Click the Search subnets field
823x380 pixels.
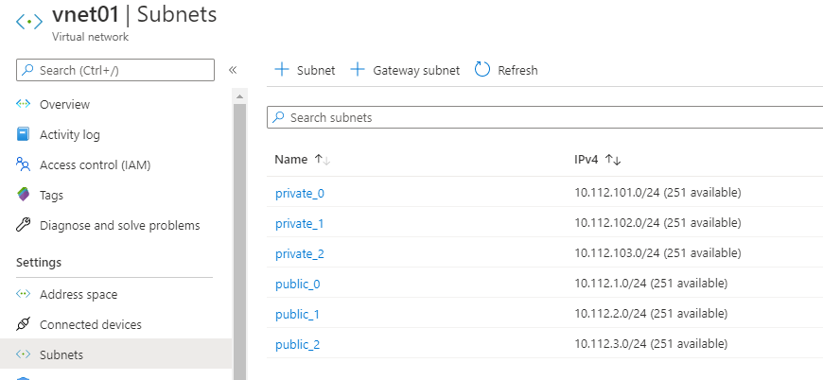pos(545,118)
